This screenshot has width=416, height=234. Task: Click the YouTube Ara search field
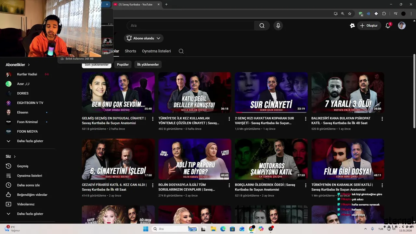[190, 26]
